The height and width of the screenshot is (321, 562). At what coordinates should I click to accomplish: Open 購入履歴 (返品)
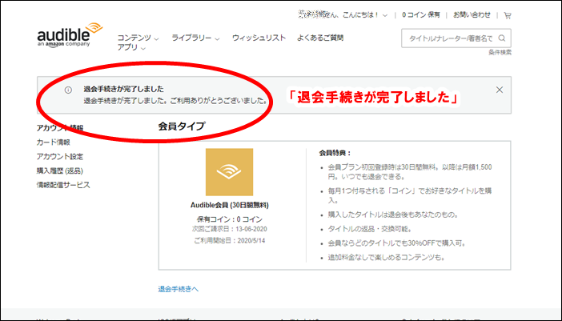tap(60, 171)
